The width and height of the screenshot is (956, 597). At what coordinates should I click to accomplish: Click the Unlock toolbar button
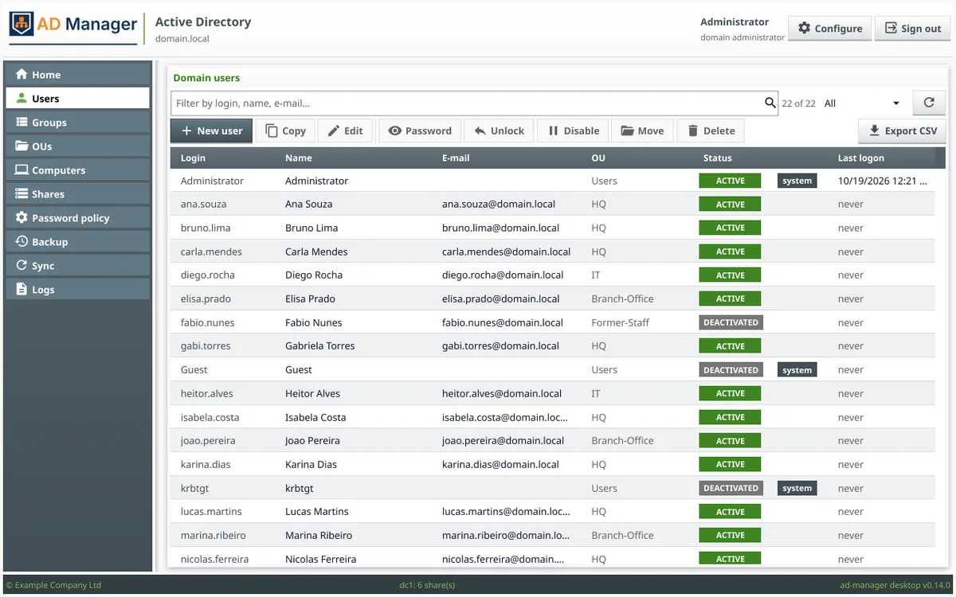pos(500,131)
